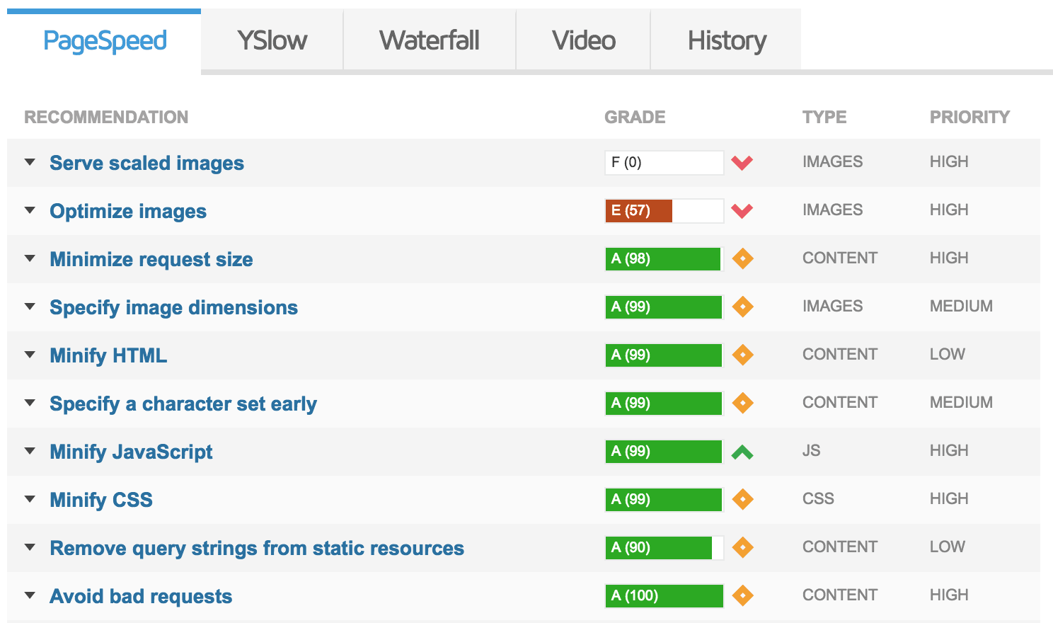Click orange diamond for Specify a character set early
1053x623 pixels.
(742, 403)
